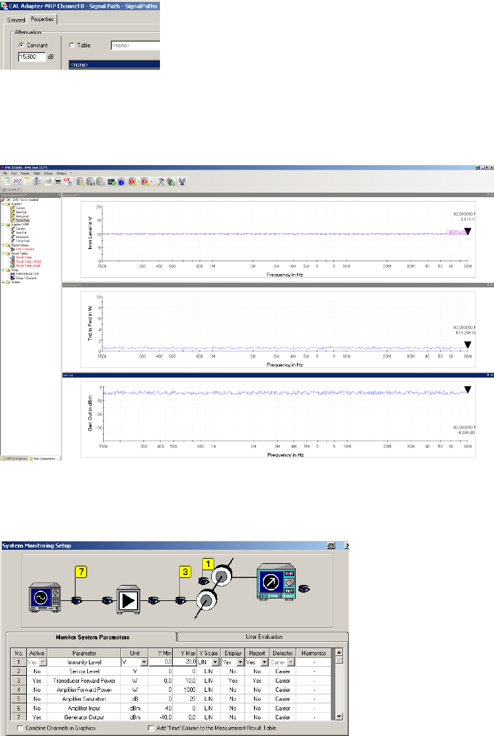
Task: Click the red number 1 database icon
Action: pos(132,182)
